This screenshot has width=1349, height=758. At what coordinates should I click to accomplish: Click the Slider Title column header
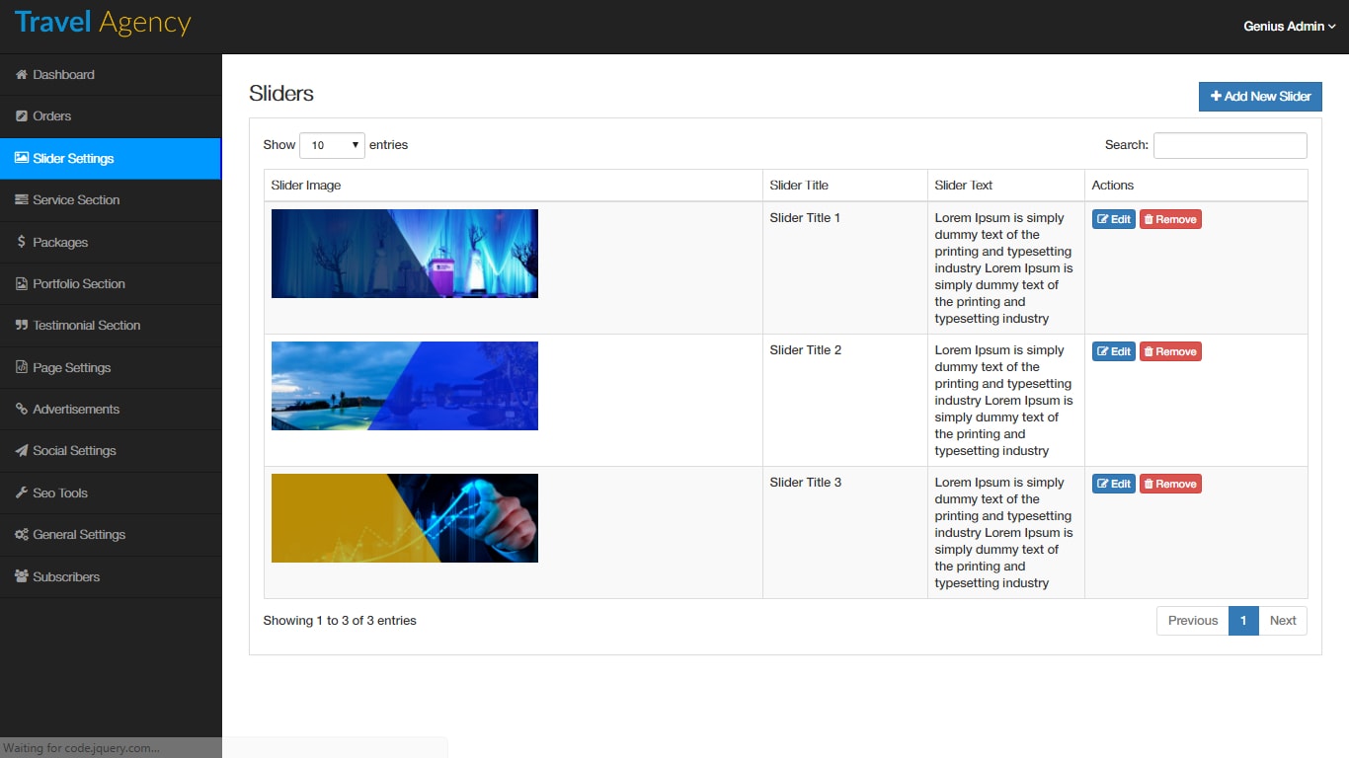[845, 186]
